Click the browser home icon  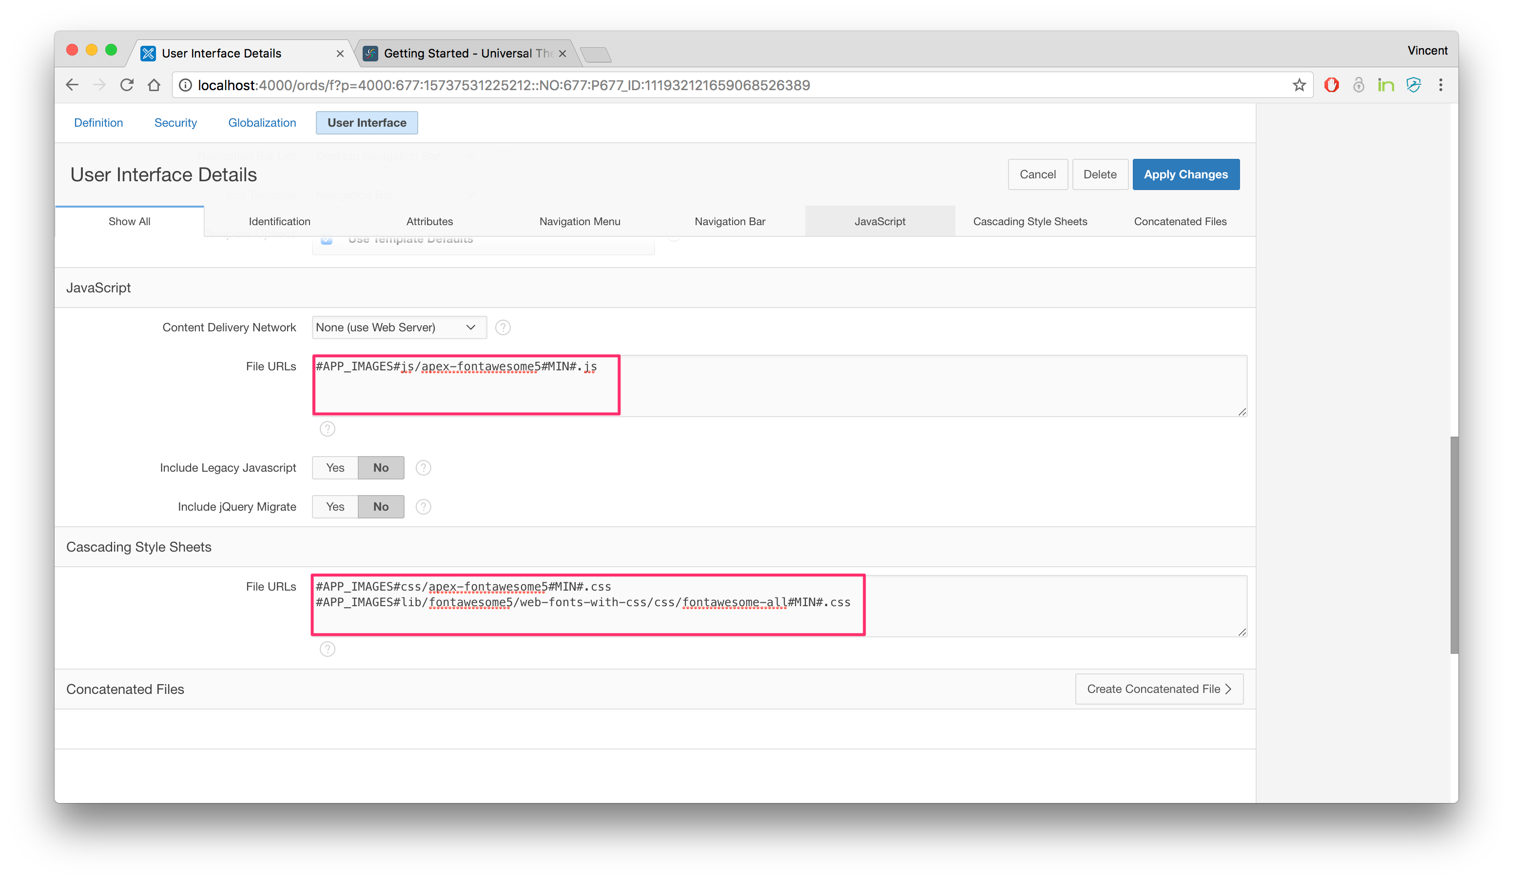[155, 85]
